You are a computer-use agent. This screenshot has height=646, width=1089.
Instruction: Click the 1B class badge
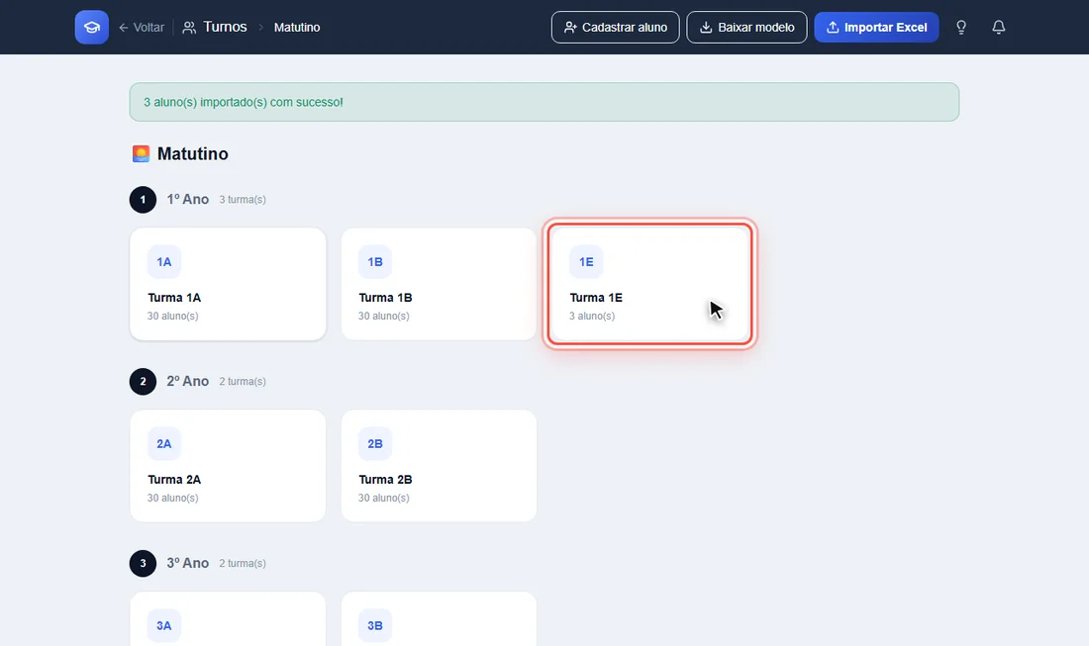point(375,261)
